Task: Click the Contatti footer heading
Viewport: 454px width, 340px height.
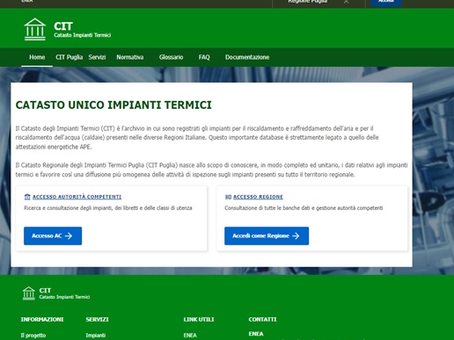Action: (262, 319)
